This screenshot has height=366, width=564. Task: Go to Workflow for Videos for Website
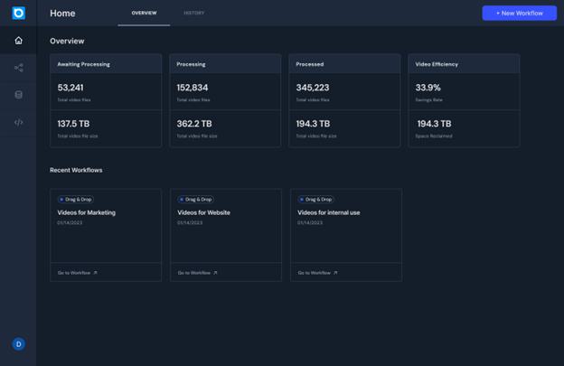tap(194, 273)
